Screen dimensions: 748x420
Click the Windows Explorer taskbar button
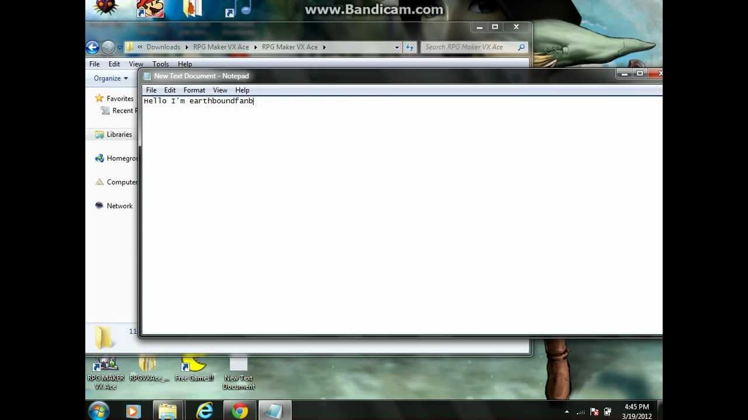(168, 412)
